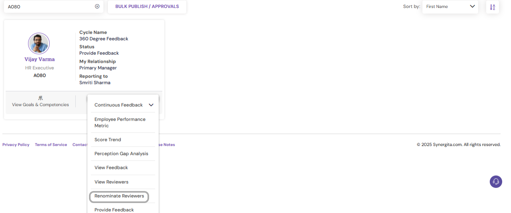511x213 pixels.
Task: Choose Renominate Reviewers option
Action: click(119, 196)
